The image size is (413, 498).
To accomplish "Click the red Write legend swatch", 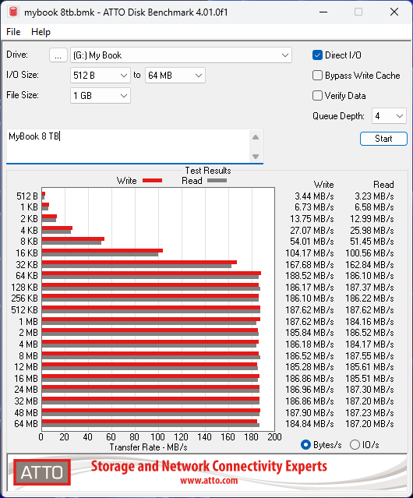I will [153, 180].
